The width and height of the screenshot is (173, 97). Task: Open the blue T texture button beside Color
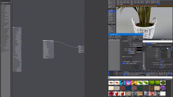[170, 48]
